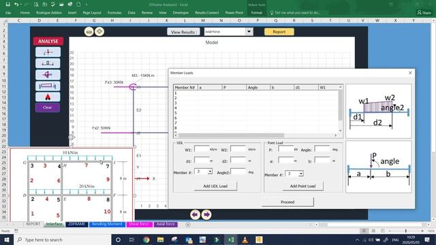Click the purple right arrow navigation icon
Screen dimensions: 436x245
click(x=206, y=215)
